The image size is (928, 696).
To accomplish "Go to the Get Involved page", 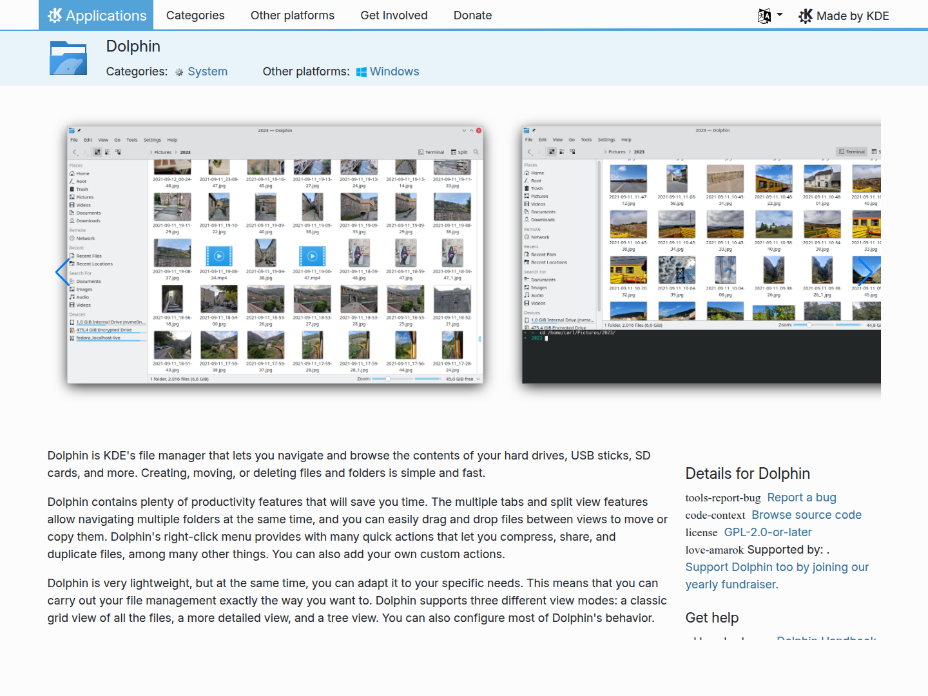I will pyautogui.click(x=394, y=15).
